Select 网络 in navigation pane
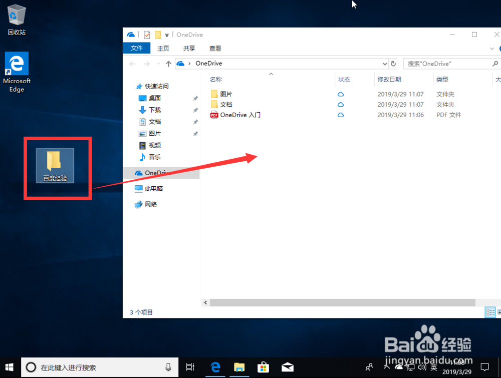 click(146, 204)
